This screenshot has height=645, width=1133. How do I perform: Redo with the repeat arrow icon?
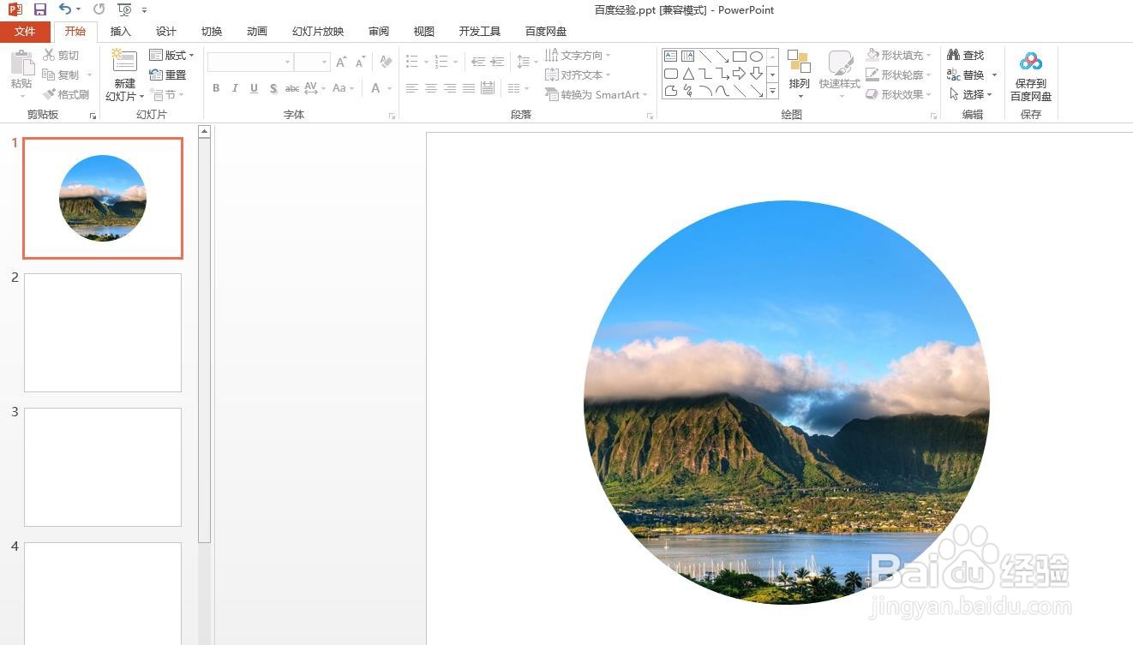pos(99,9)
